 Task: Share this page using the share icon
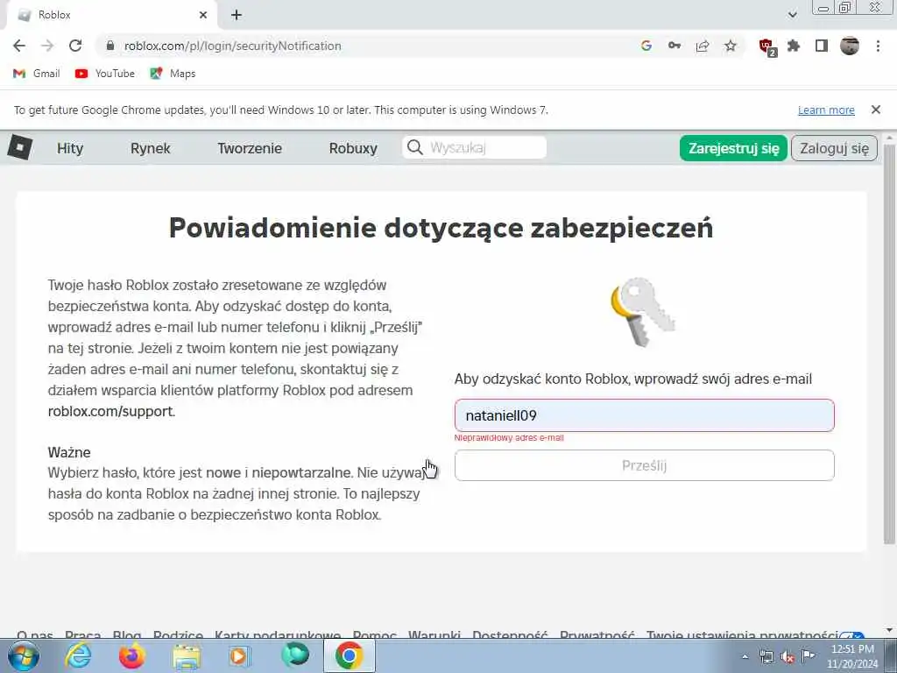pyautogui.click(x=703, y=46)
